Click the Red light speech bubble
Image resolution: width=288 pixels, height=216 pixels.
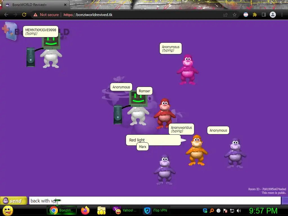click(153, 140)
